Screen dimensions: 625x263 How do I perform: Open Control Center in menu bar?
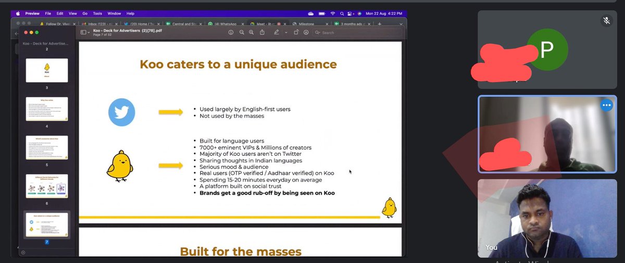[351, 14]
